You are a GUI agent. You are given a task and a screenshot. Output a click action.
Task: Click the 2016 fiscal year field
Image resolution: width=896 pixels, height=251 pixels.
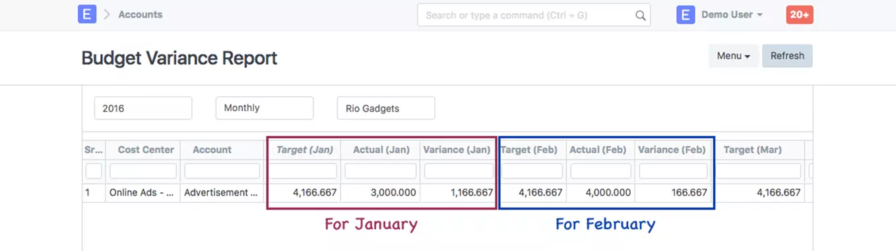click(143, 108)
